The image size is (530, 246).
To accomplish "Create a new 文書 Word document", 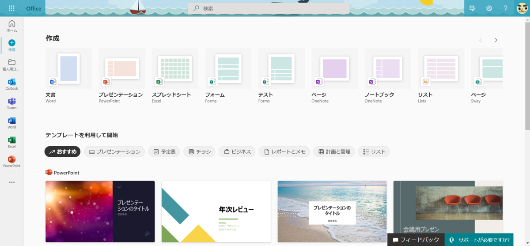I will pos(68,76).
